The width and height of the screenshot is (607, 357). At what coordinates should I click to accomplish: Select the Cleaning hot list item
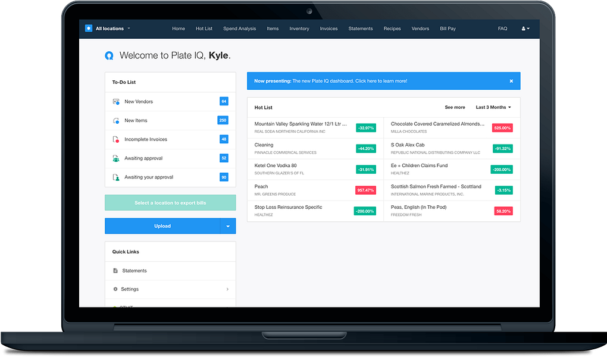coord(315,149)
